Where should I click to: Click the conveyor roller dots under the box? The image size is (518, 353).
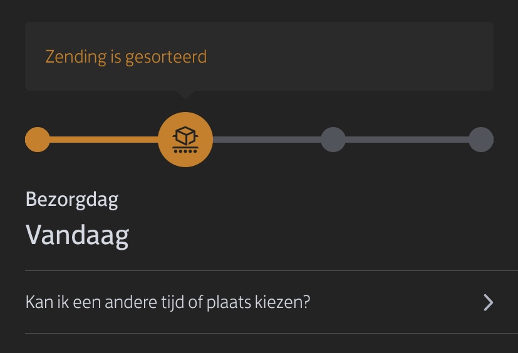pyautogui.click(x=185, y=151)
